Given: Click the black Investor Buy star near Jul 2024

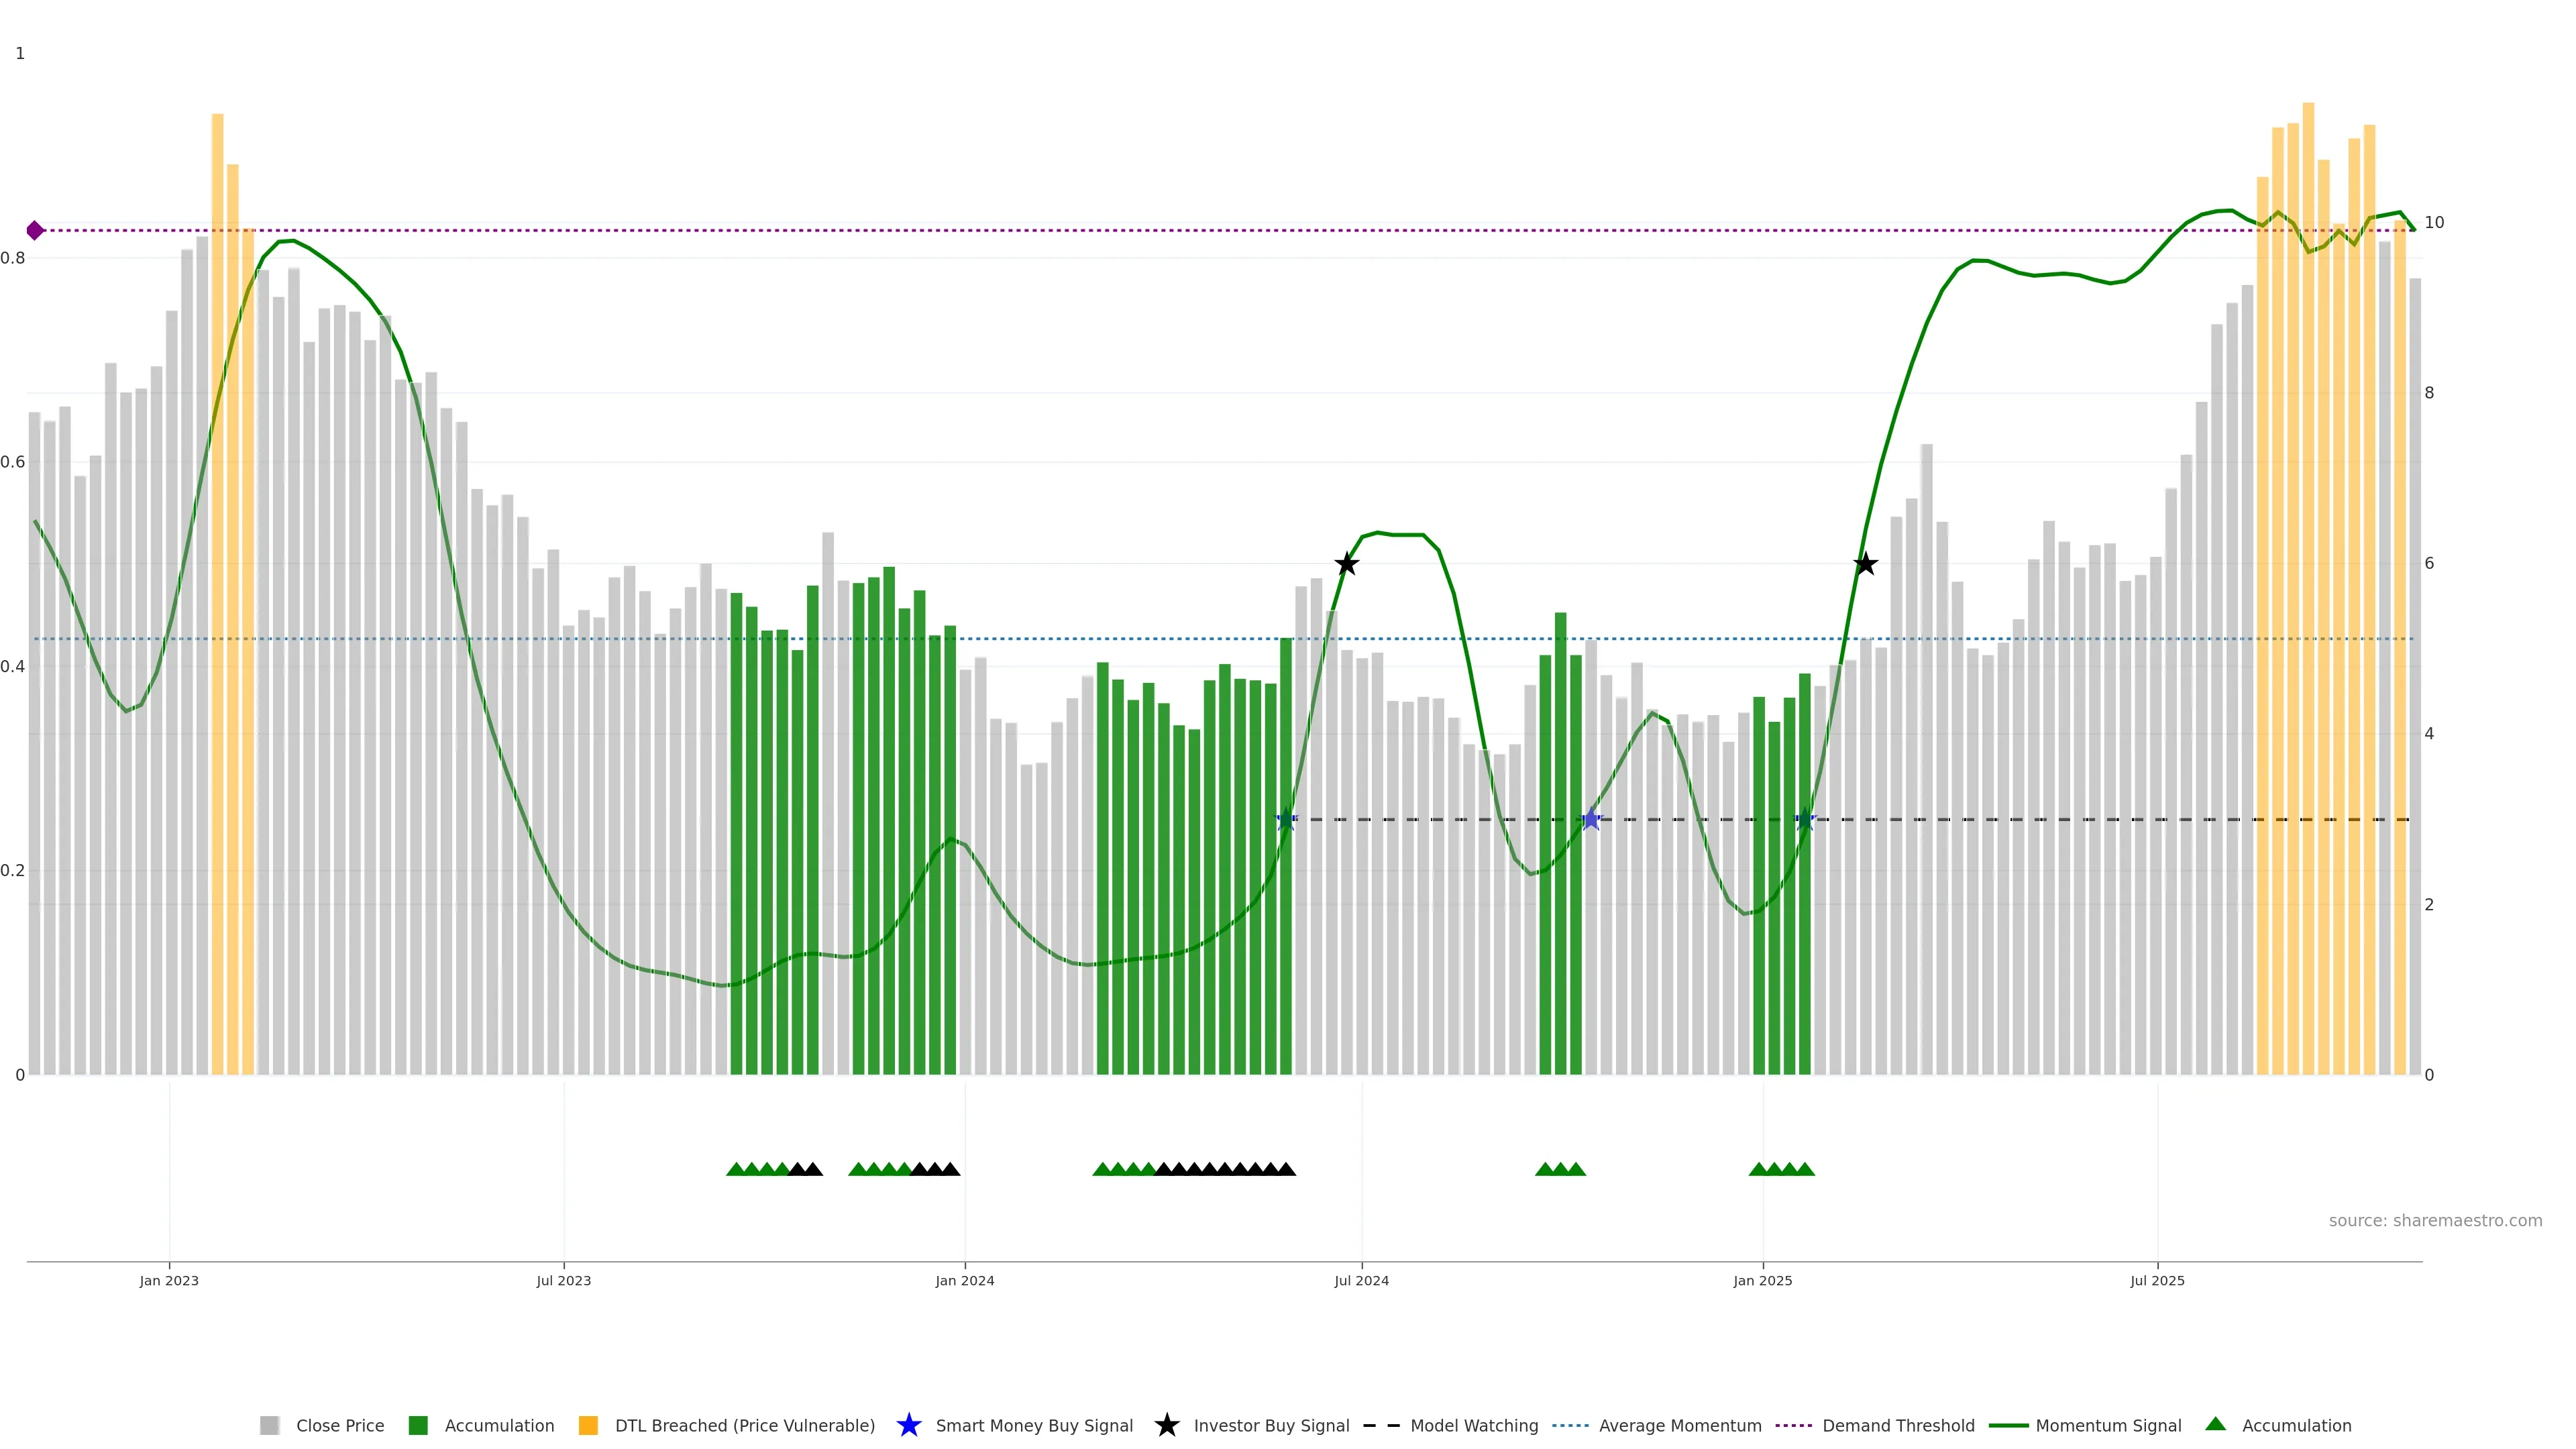Looking at the screenshot, I should pyautogui.click(x=1347, y=564).
